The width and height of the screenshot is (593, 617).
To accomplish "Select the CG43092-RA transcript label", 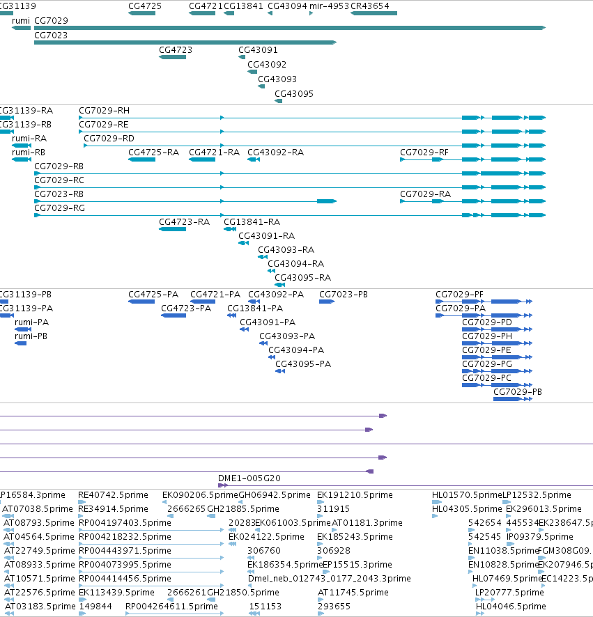I will [x=276, y=153].
